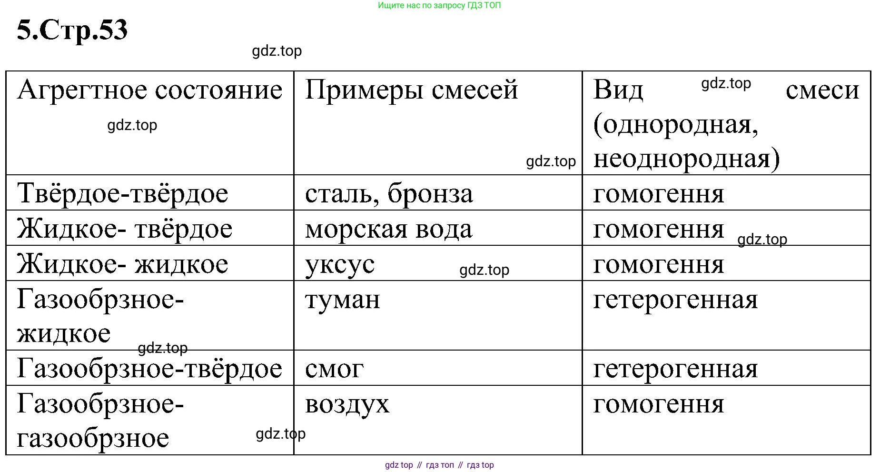Click the green 'Ищите нас по запросу ГДЗ ТОП' text
The image size is (880, 472).
click(439, 6)
